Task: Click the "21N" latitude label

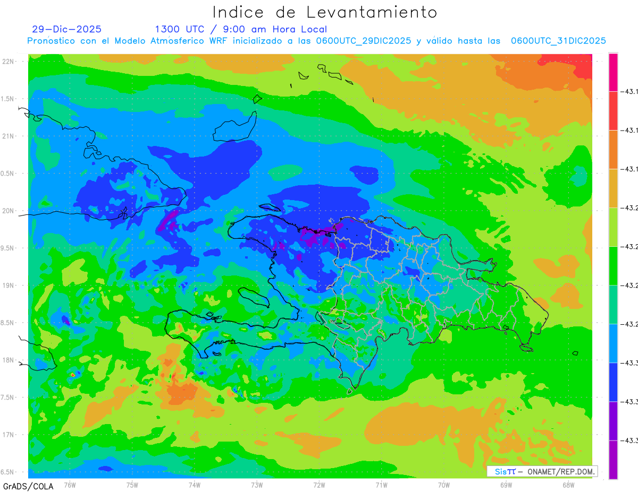Action: tap(9, 136)
